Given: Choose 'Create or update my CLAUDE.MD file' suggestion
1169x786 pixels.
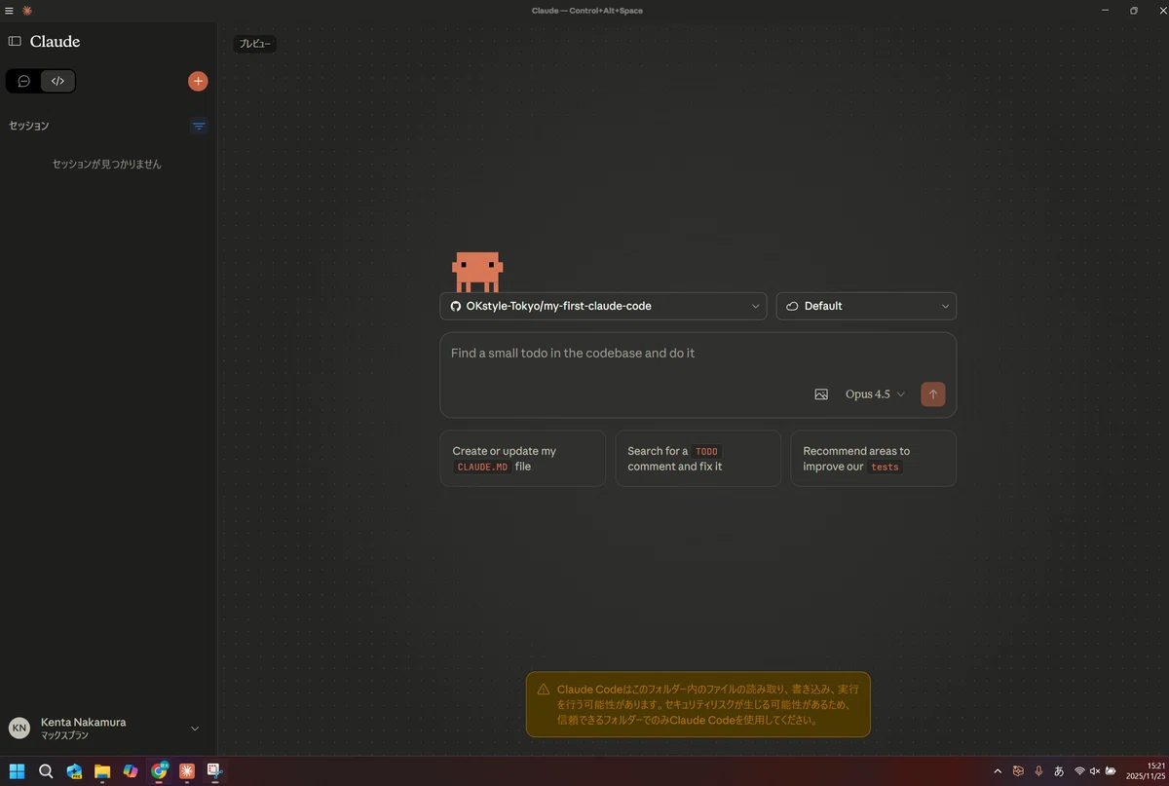Looking at the screenshot, I should click(x=523, y=459).
